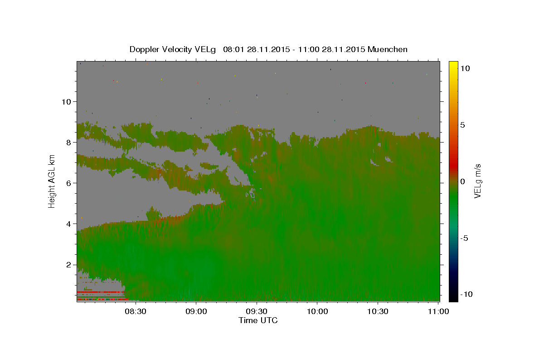The image size is (544, 362).
Task: Click the height tick label 2
Action: tap(68, 264)
